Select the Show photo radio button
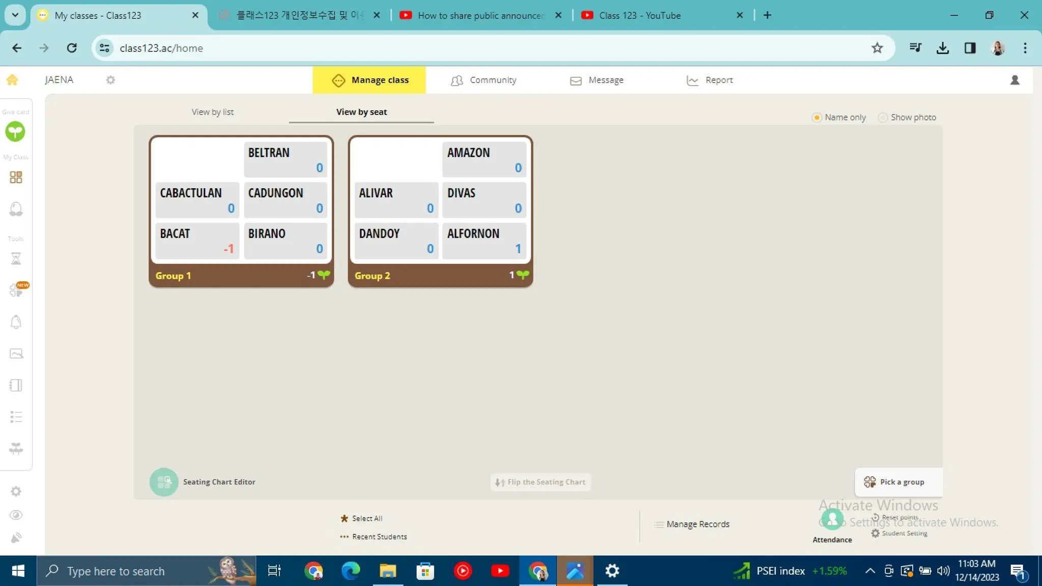 coord(883,118)
